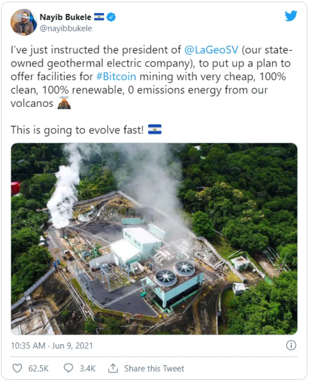Open the geothermal plant photo
309x382 pixels.
tap(154, 239)
